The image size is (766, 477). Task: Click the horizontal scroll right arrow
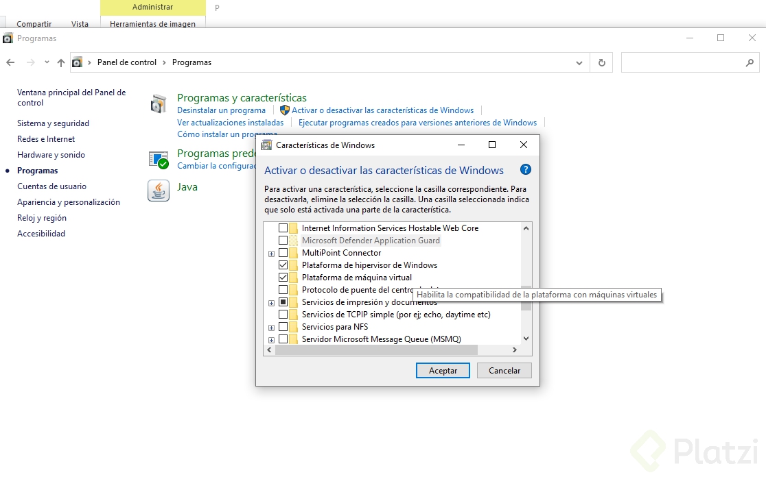click(514, 350)
